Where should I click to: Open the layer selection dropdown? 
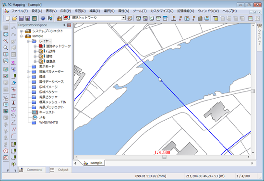click(x=123, y=18)
